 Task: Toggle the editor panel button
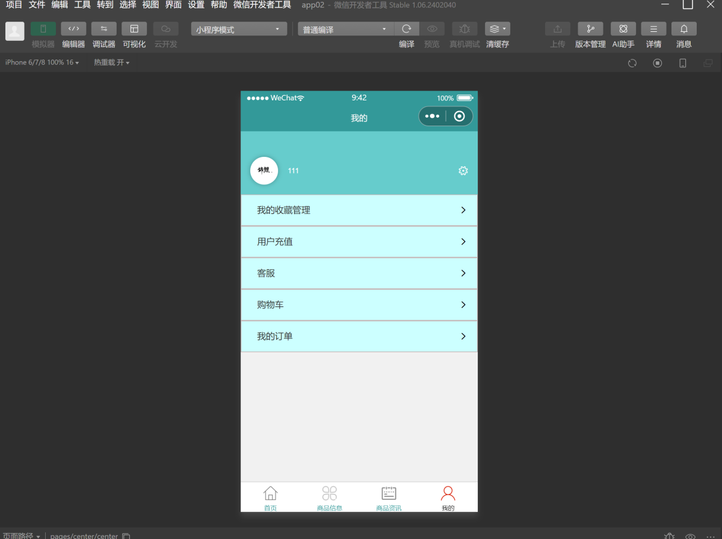[x=73, y=29]
